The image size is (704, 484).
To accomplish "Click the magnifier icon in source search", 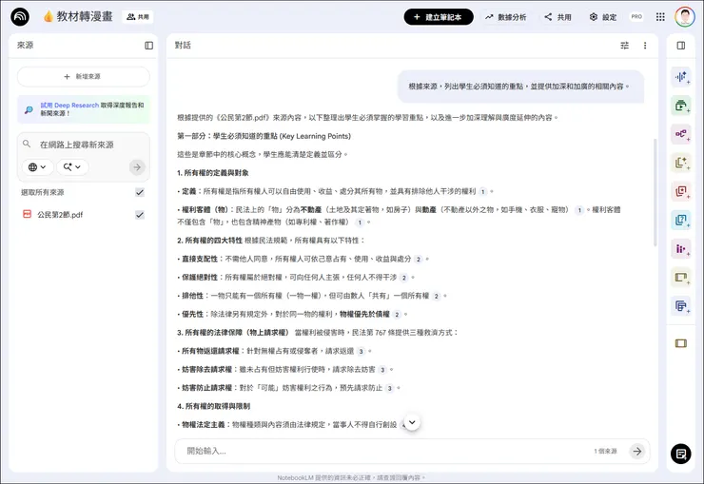I will coord(27,144).
